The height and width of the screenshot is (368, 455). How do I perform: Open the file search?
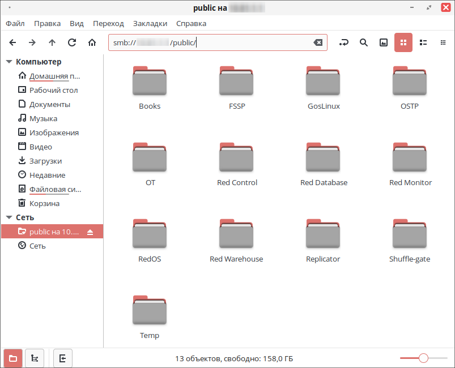(364, 42)
